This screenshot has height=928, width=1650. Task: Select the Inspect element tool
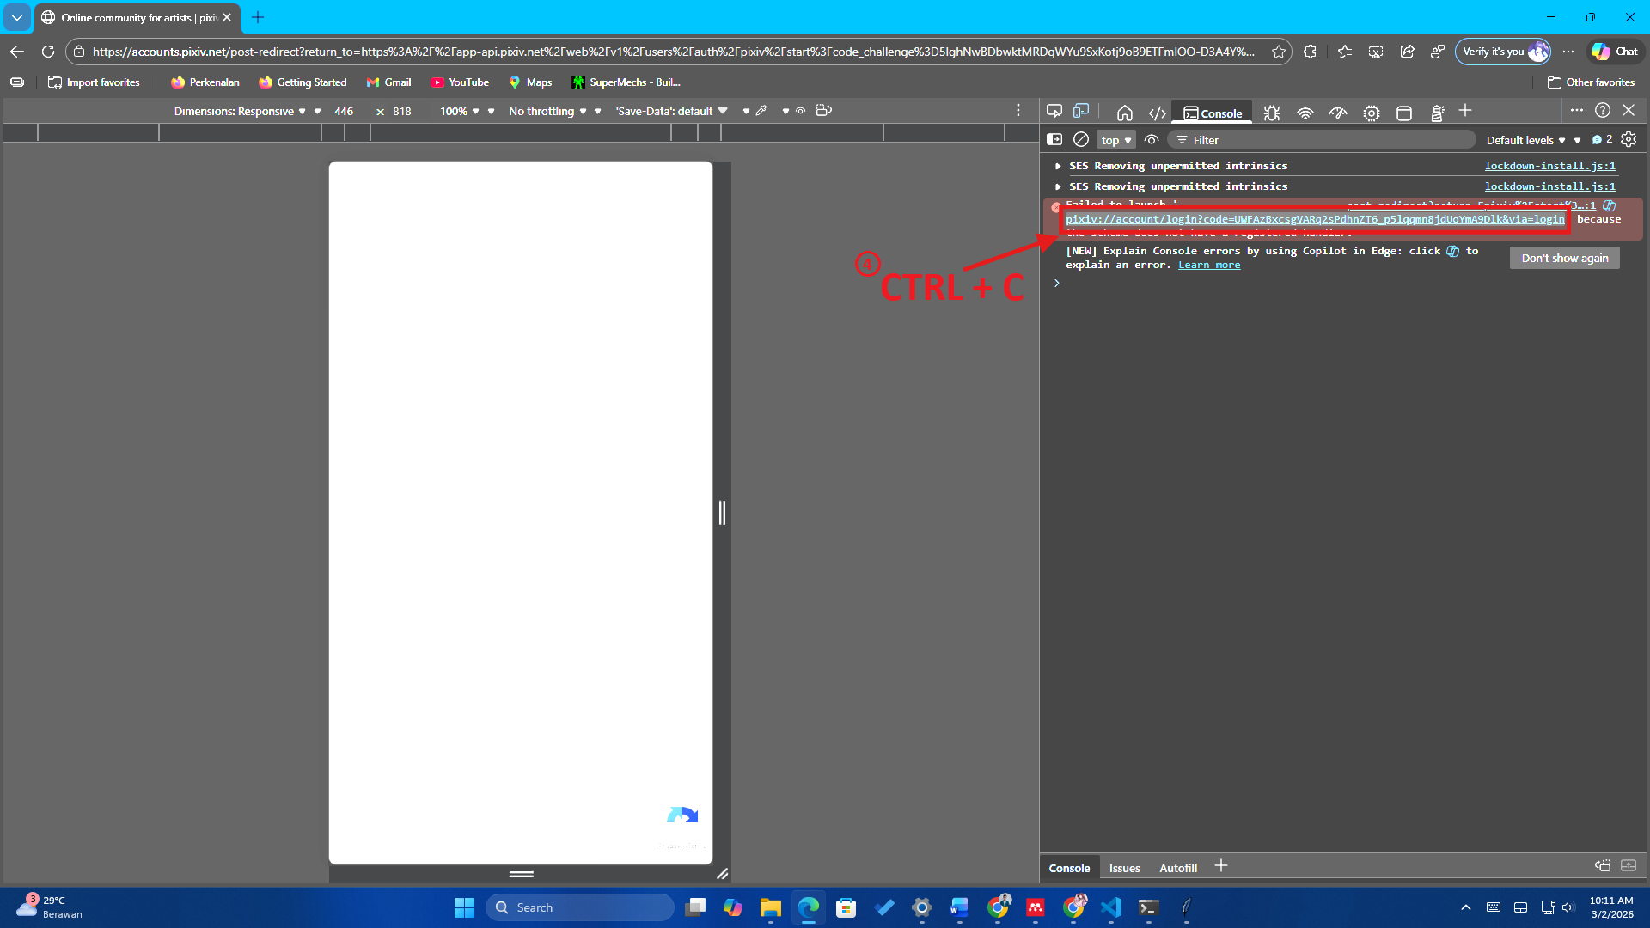pos(1054,112)
